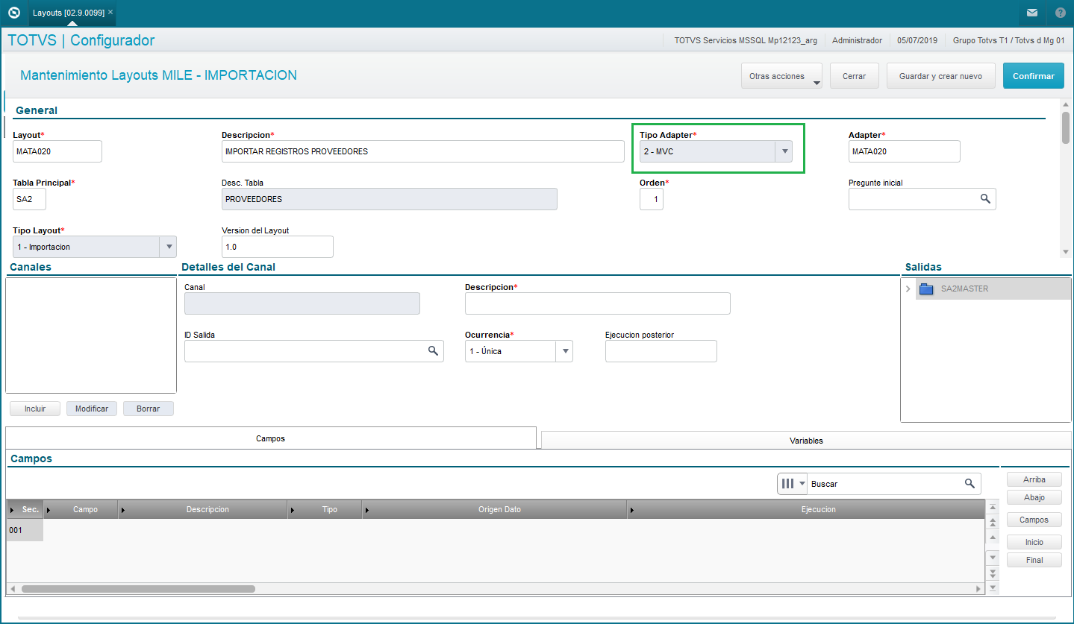
Task: Click the grid horizontal scrollbar thumb
Action: pyautogui.click(x=138, y=589)
